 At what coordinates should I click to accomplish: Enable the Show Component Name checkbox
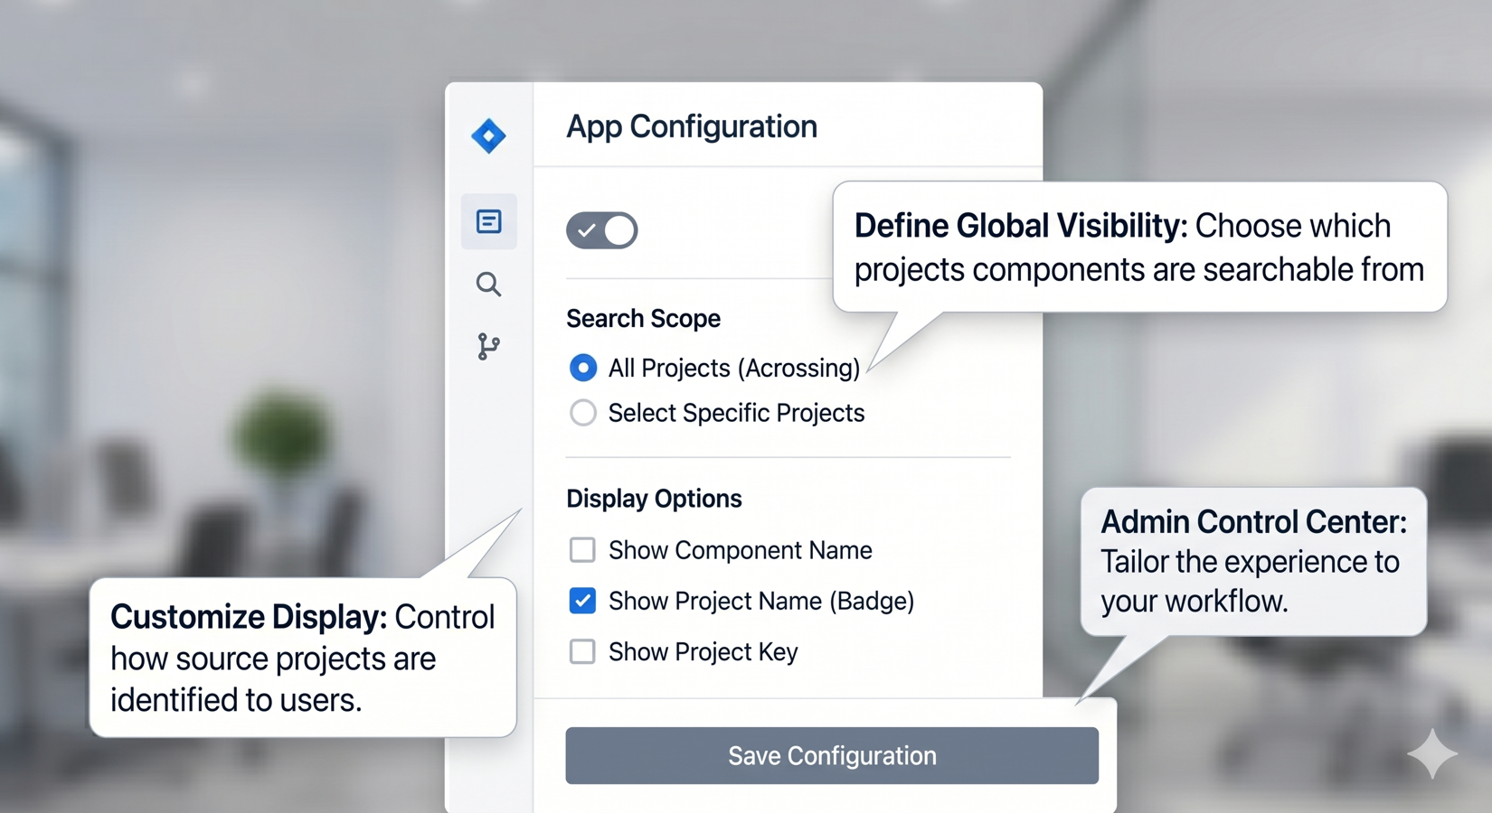pyautogui.click(x=582, y=550)
